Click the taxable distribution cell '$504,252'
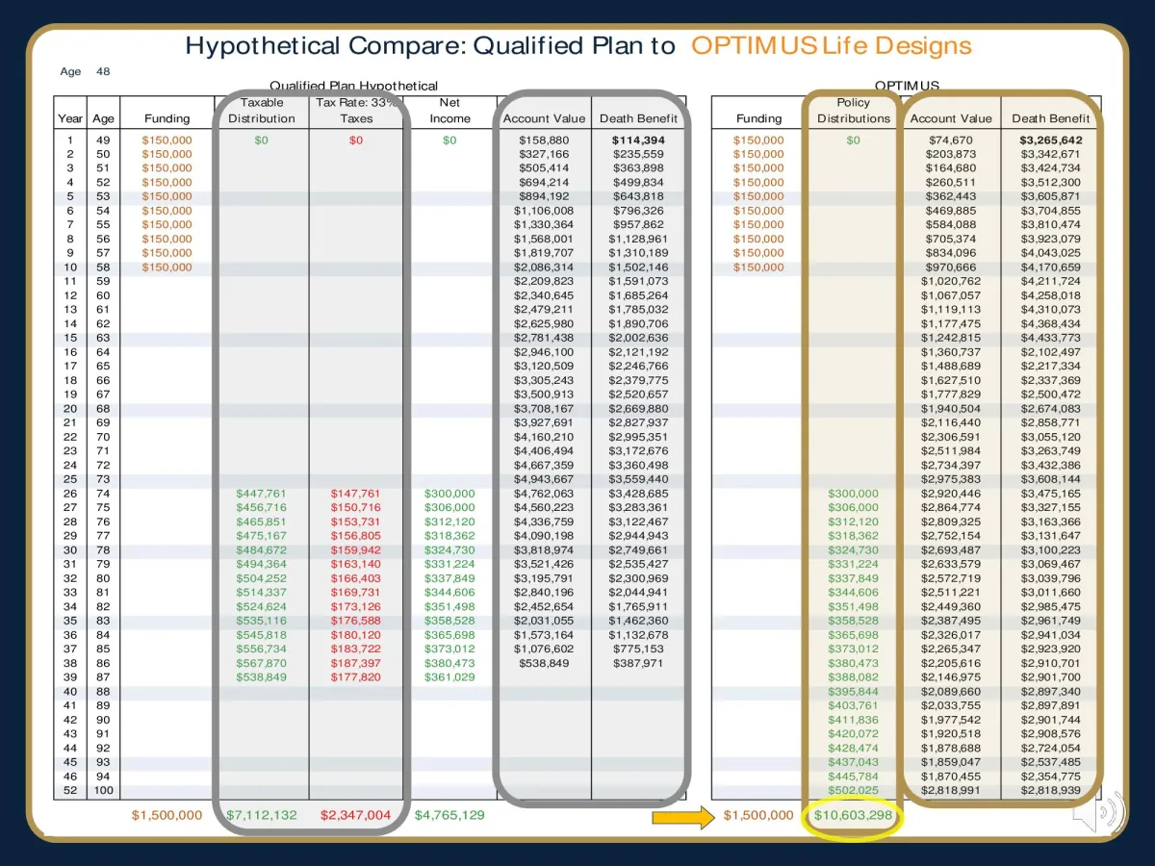The image size is (1155, 866). coord(262,578)
